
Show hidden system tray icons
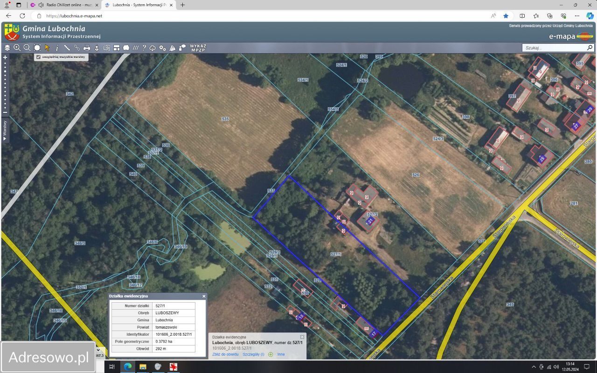(x=534, y=366)
